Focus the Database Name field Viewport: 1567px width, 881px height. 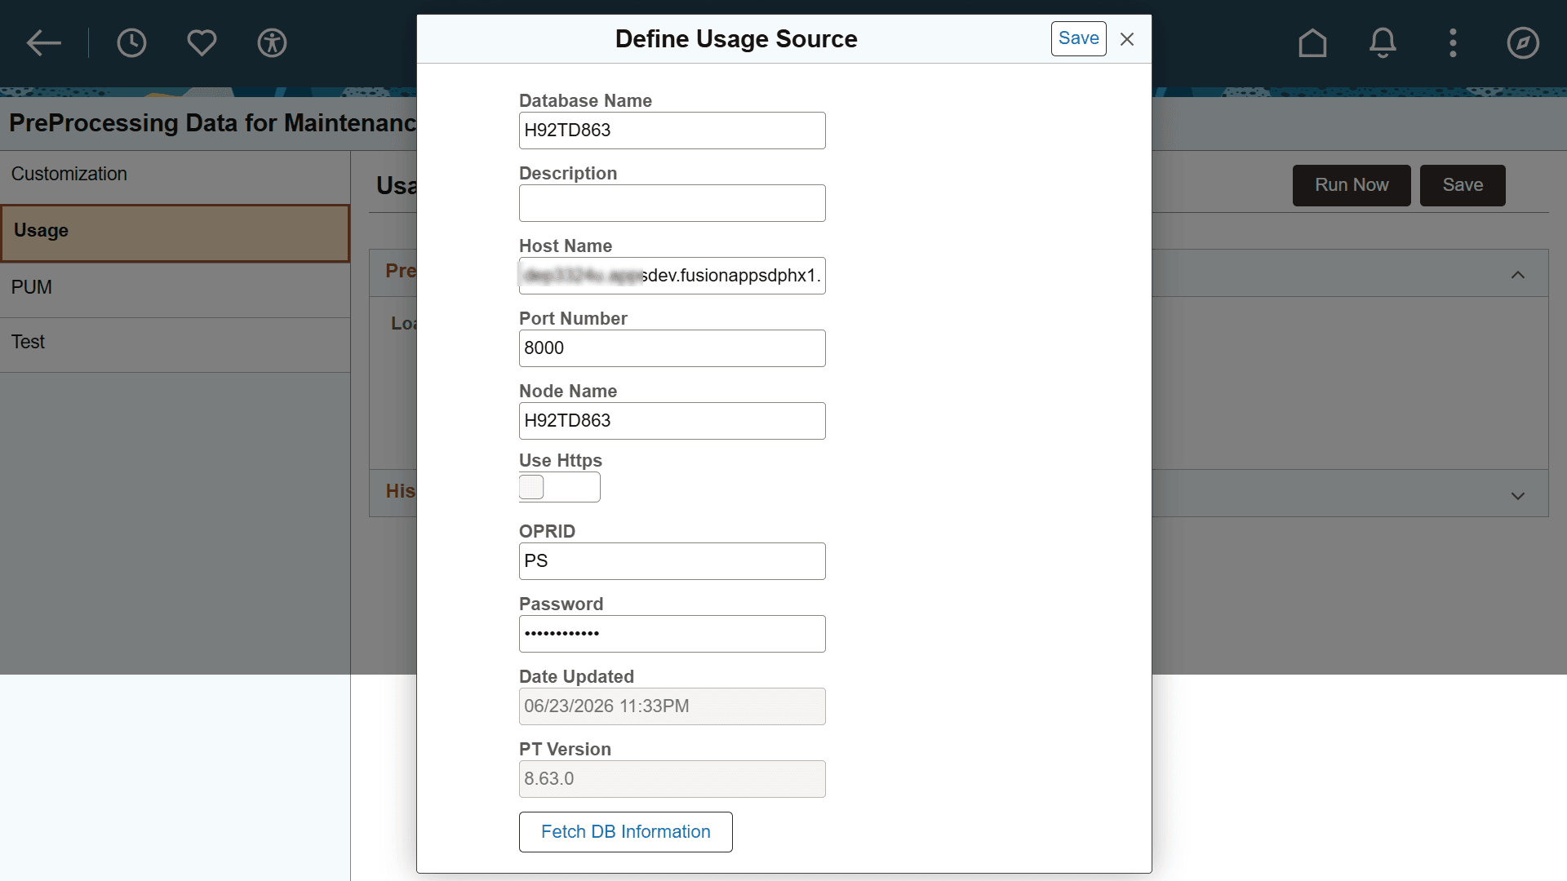click(672, 131)
